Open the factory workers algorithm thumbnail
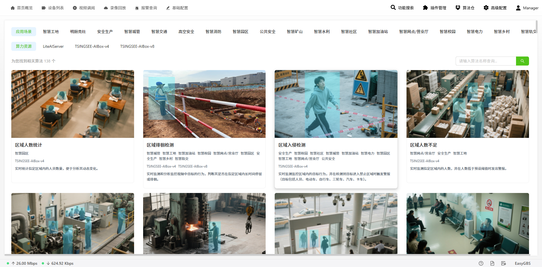The image size is (542, 267). 73,223
